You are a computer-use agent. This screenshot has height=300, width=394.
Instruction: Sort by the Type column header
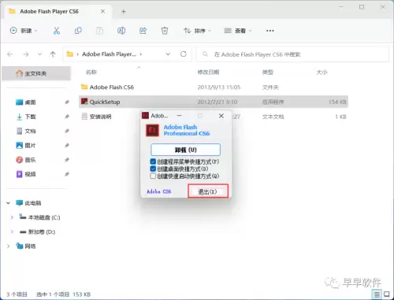(268, 72)
